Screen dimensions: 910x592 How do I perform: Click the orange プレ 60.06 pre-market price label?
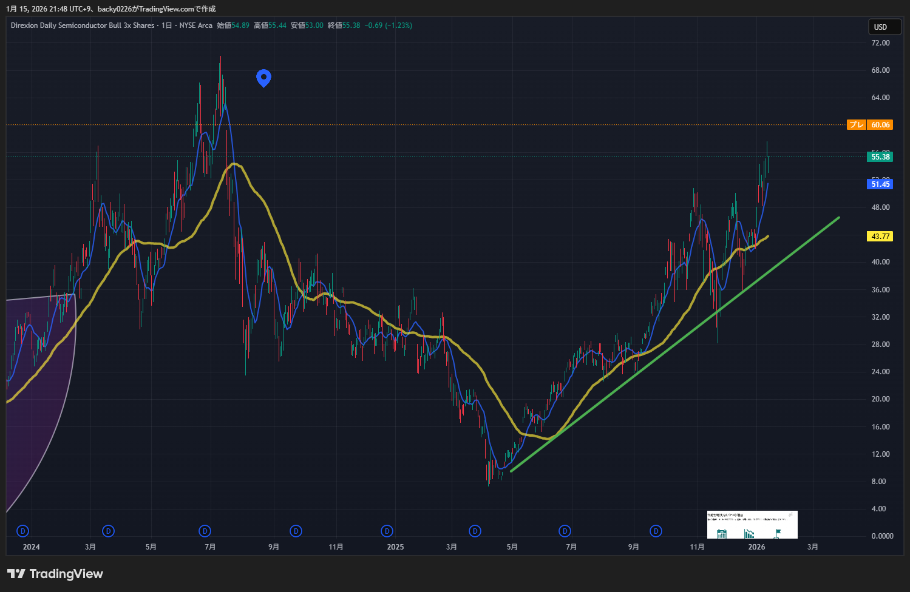(x=870, y=125)
